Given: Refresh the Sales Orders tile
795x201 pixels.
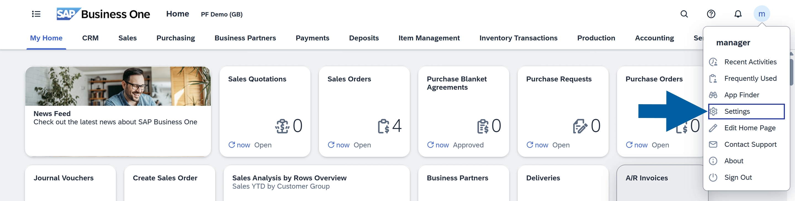Looking at the screenshot, I should pyautogui.click(x=331, y=145).
